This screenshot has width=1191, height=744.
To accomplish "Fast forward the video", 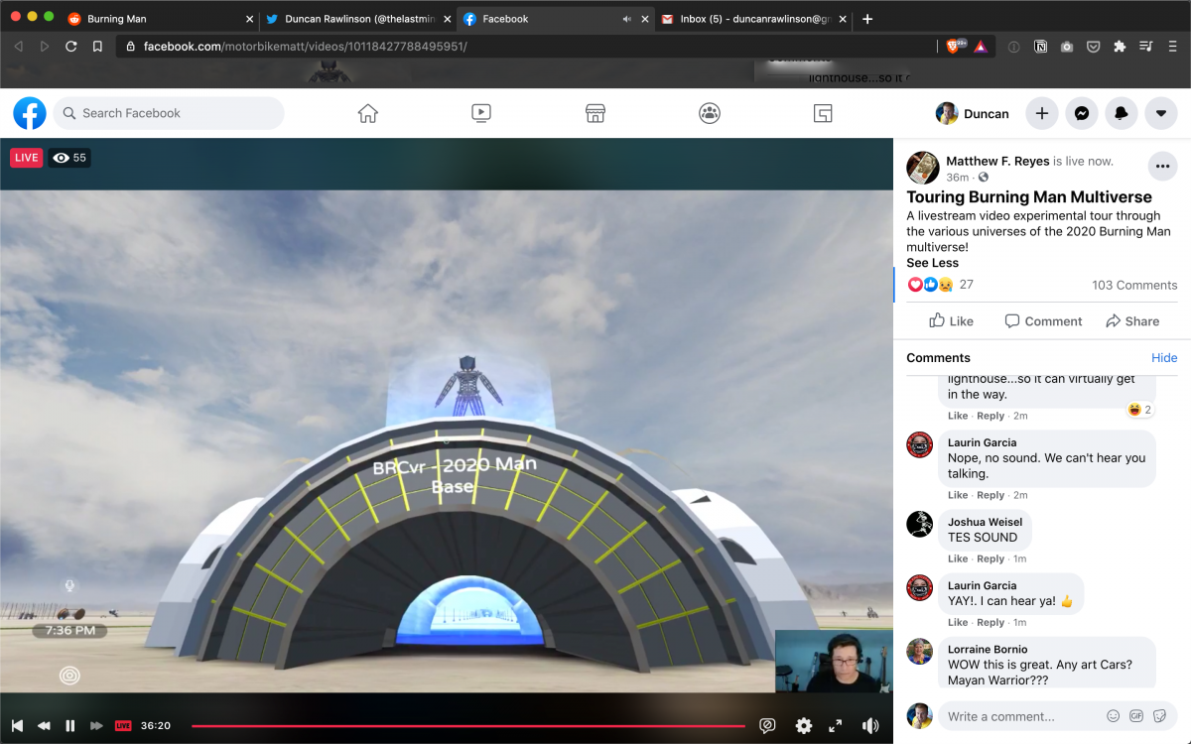I will point(96,725).
